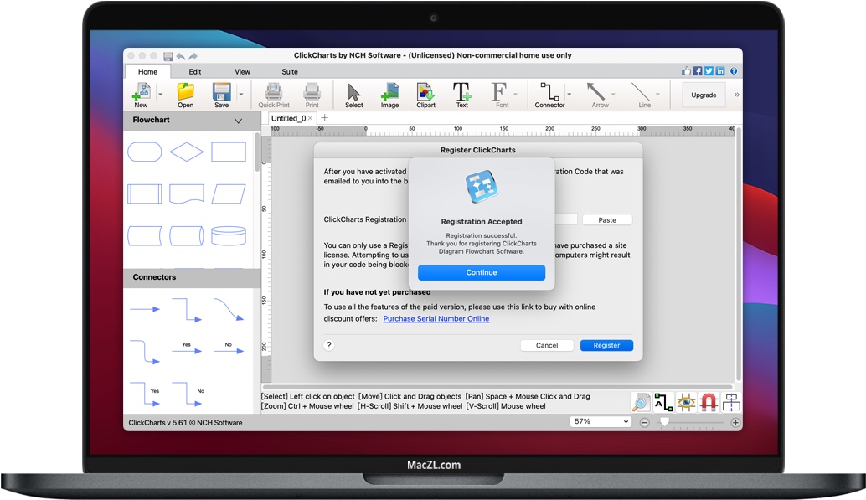Image resolution: width=866 pixels, height=500 pixels.
Task: Select the diamond decision shape
Action: 187,152
